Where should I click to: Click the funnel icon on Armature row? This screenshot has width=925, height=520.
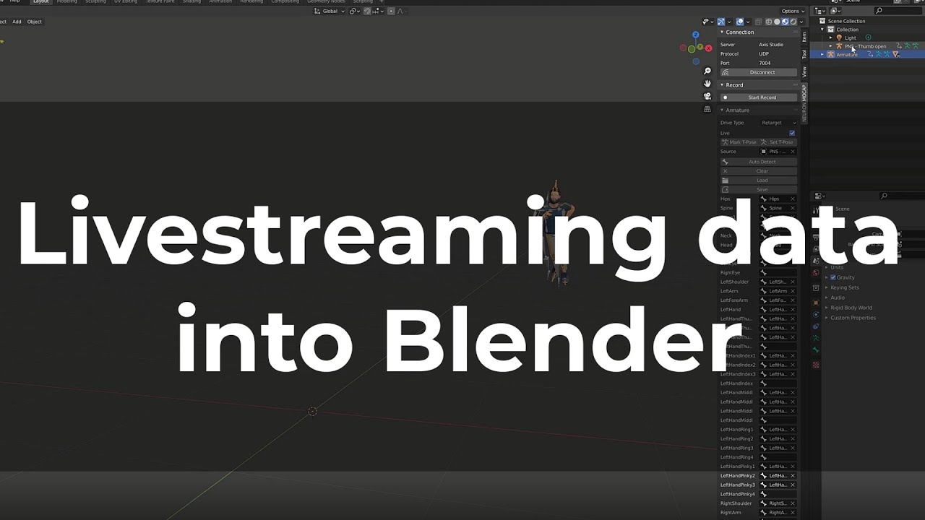pyautogui.click(x=896, y=54)
